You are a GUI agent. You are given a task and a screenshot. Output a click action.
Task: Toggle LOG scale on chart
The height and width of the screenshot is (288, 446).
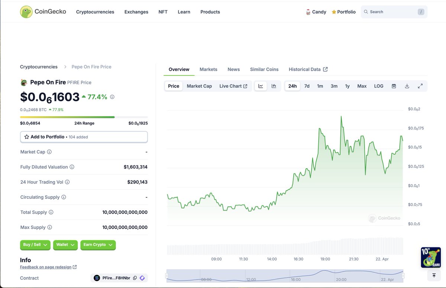point(379,86)
